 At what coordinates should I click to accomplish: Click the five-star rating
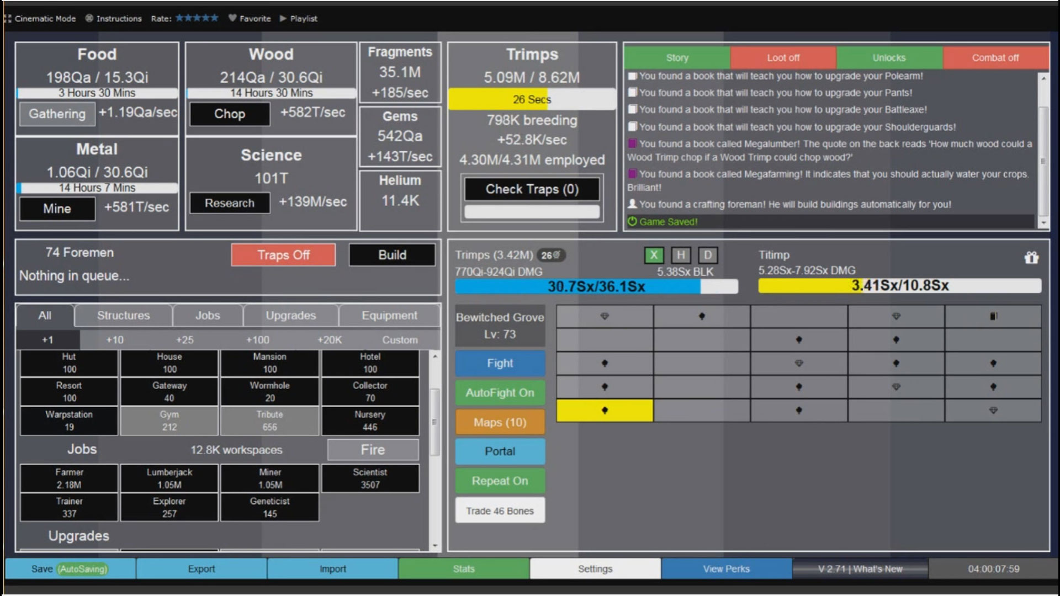coord(197,18)
